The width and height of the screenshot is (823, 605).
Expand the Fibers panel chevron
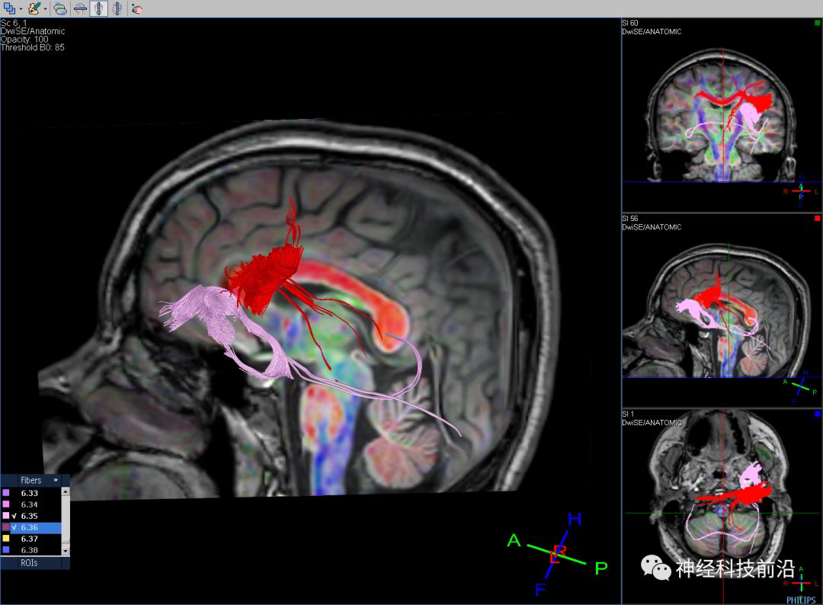click(56, 479)
